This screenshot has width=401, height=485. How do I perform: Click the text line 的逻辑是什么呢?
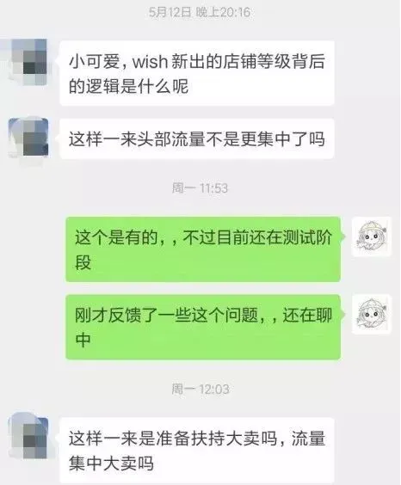coord(128,86)
